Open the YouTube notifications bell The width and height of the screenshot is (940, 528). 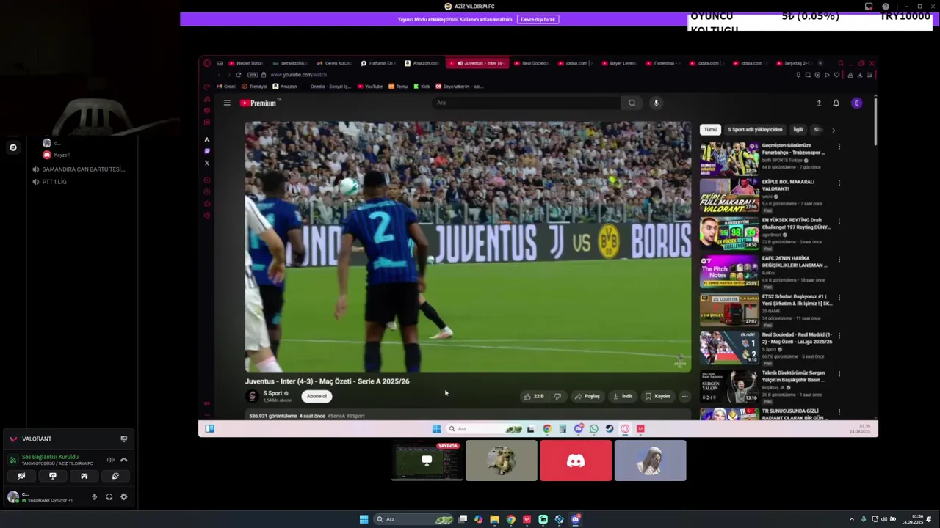pyautogui.click(x=836, y=103)
